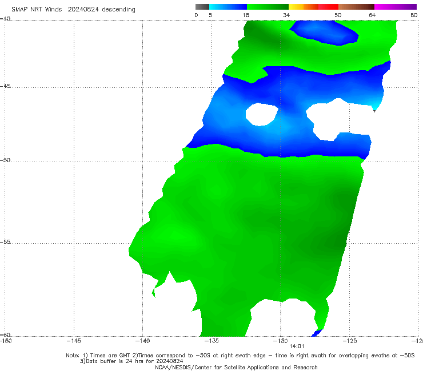This screenshot has width=423, height=371.
Task: Click the note '3)Data buffer is 24 hrs for 20240824'
Action: 131,361
